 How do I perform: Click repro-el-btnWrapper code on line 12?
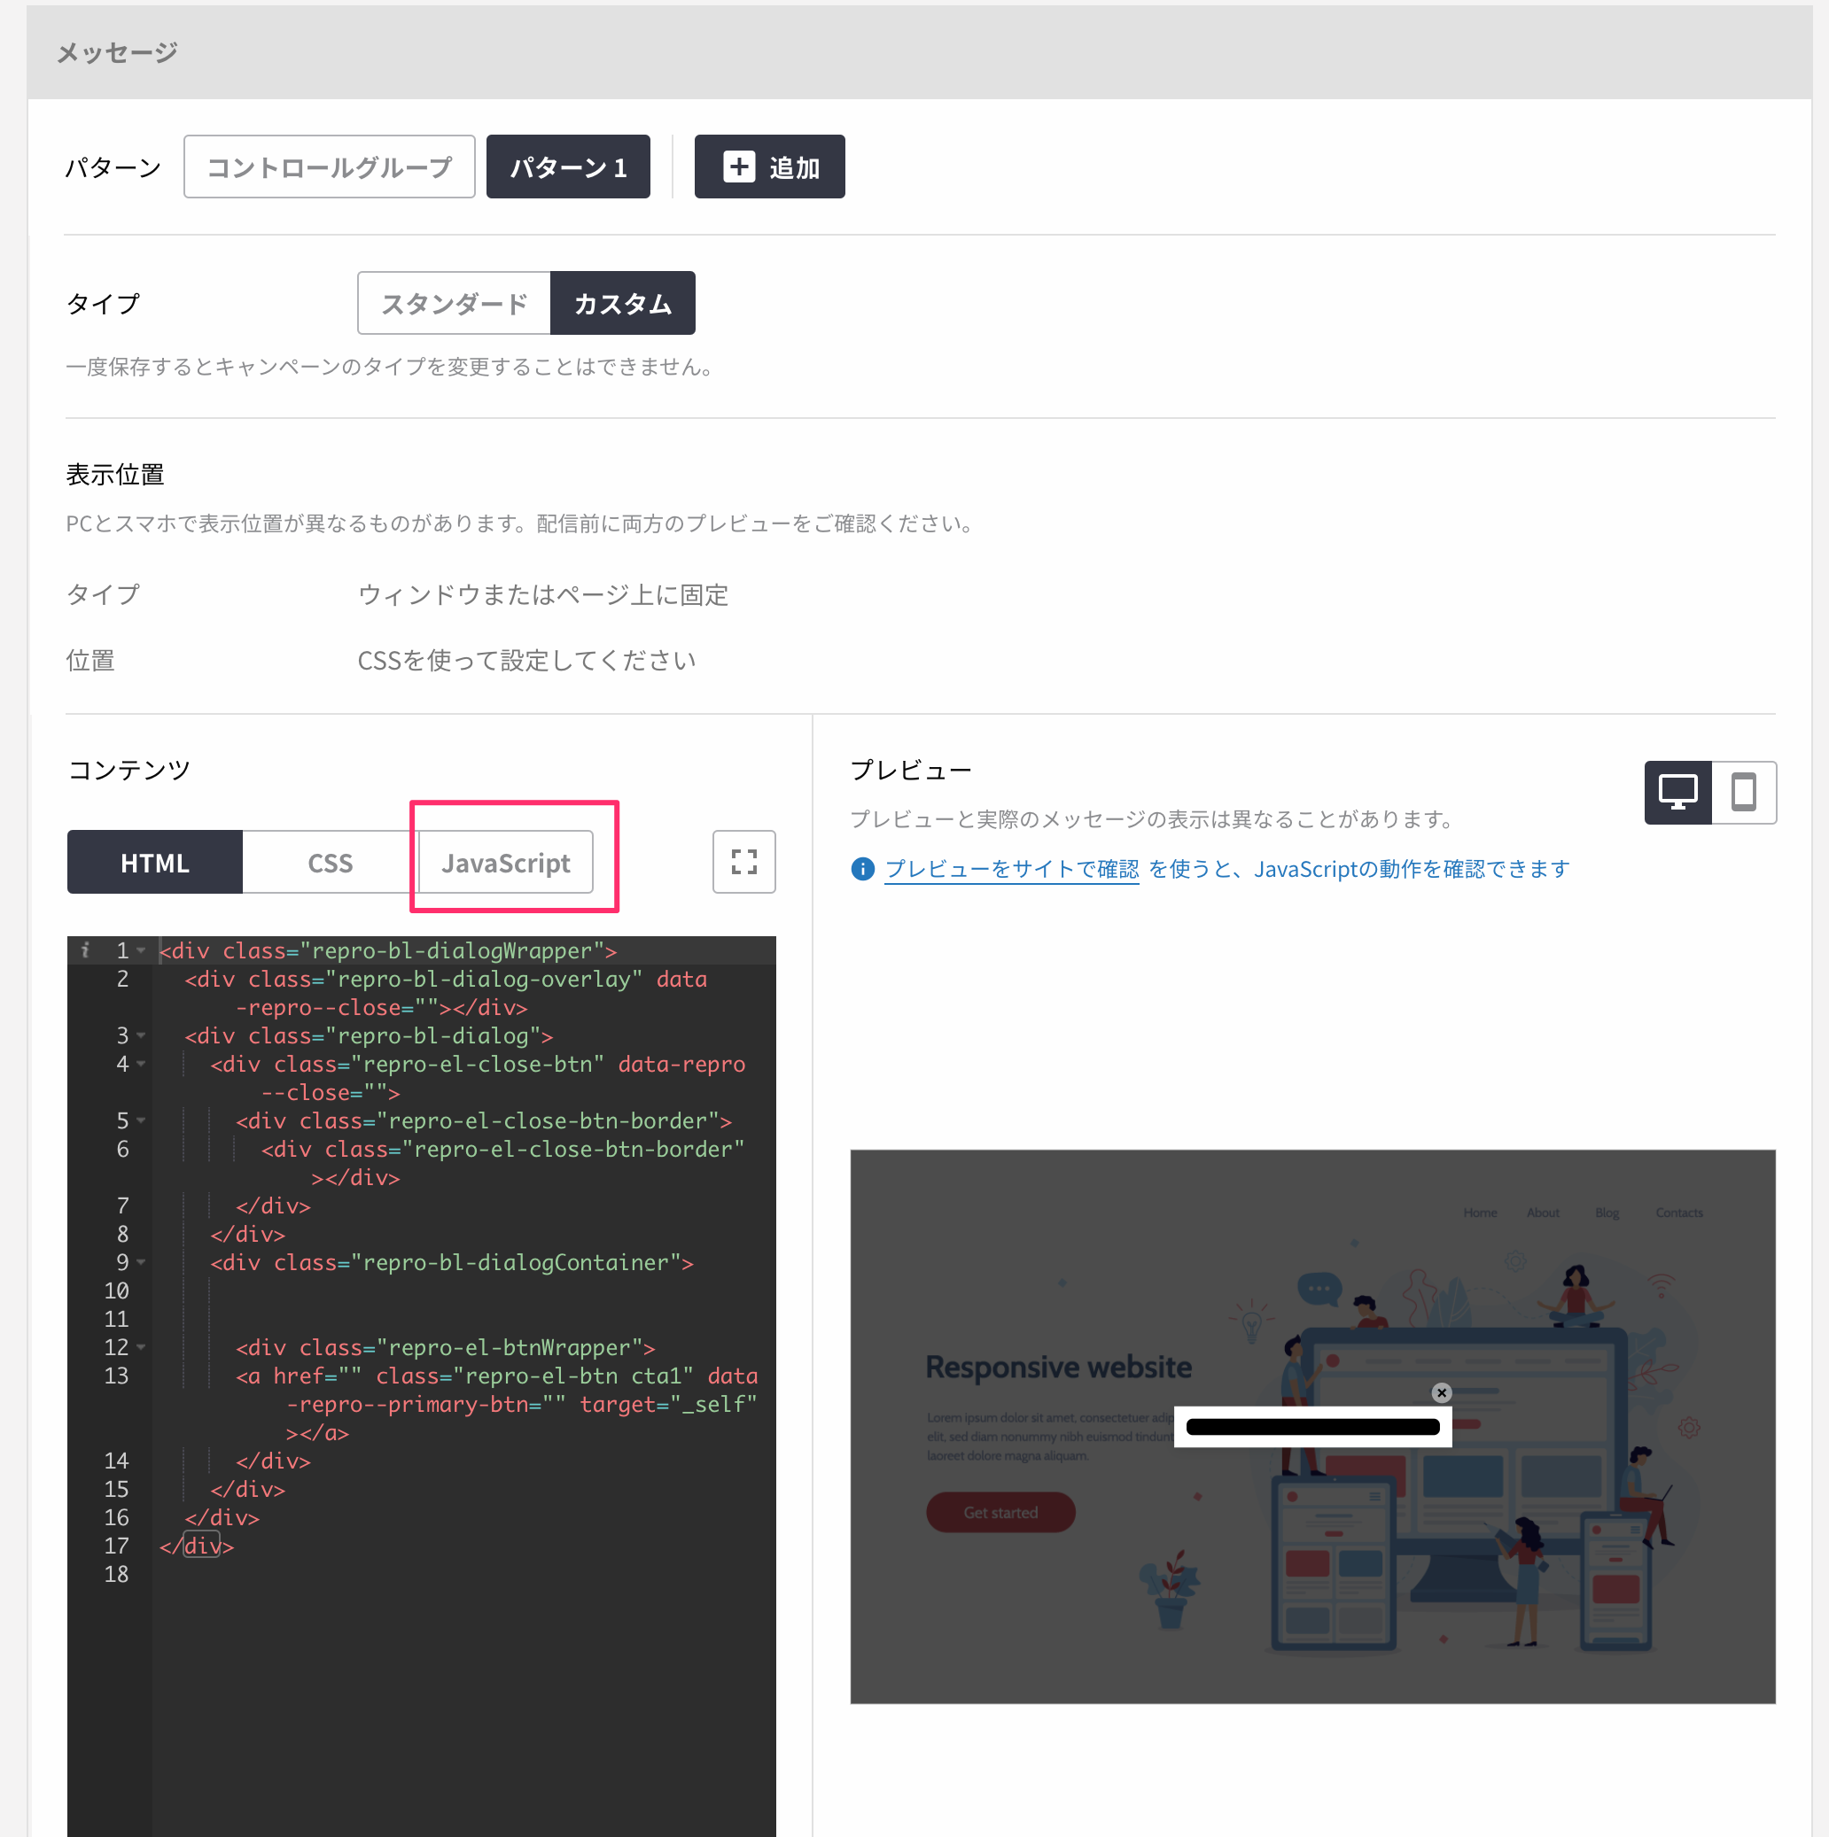445,1347
